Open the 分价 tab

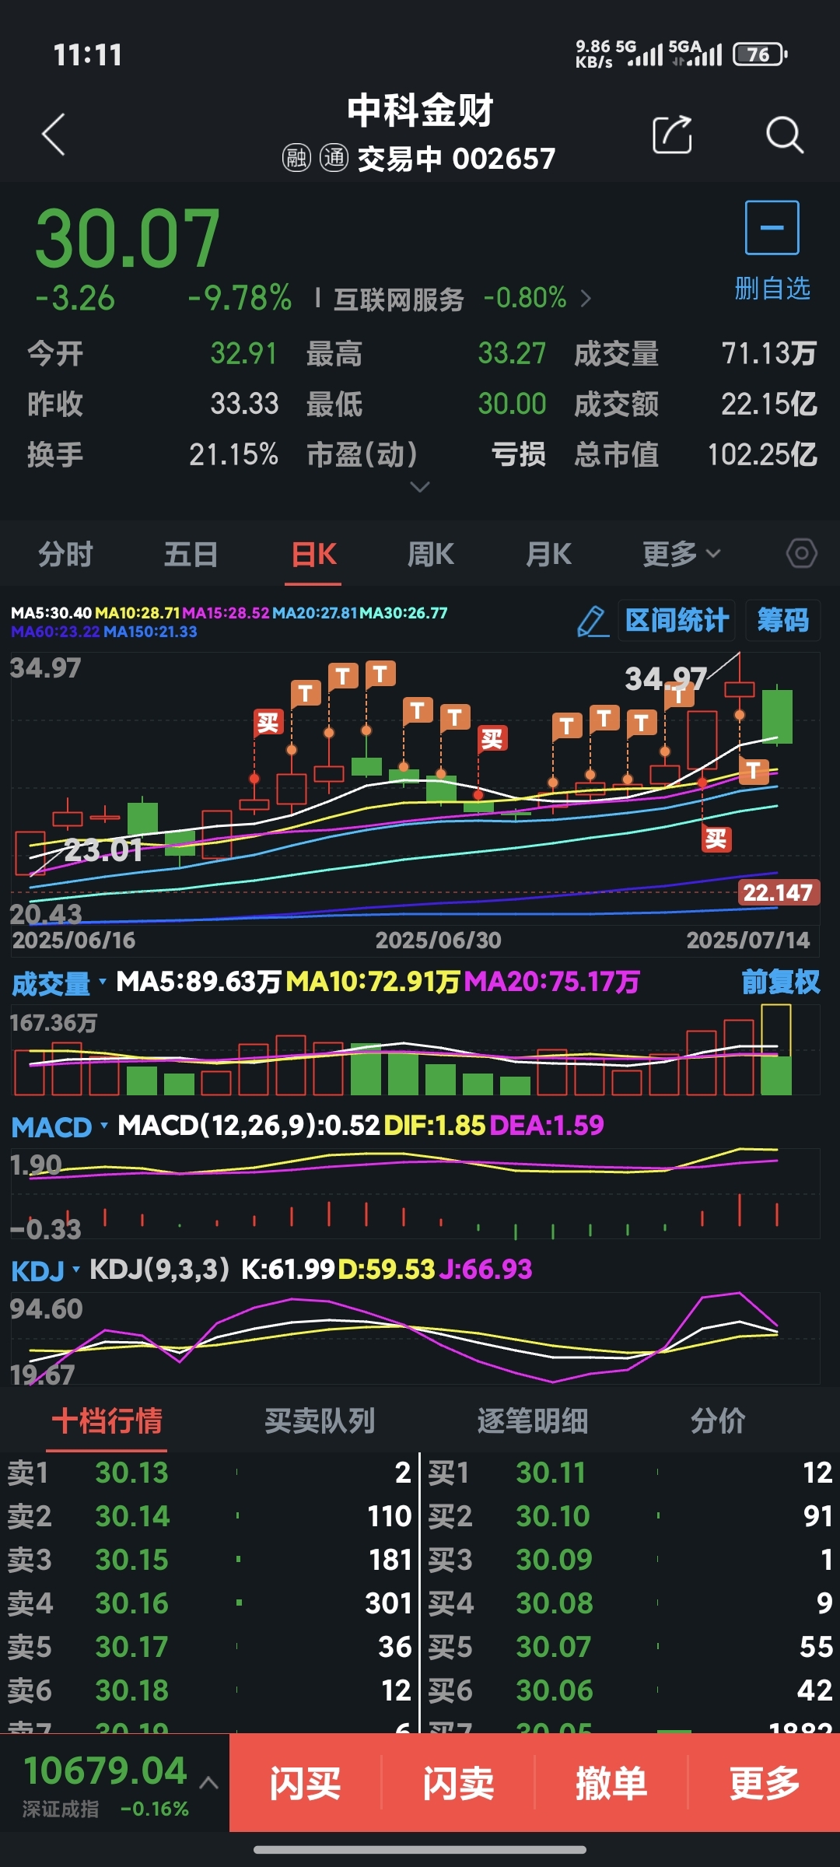pos(717,1420)
